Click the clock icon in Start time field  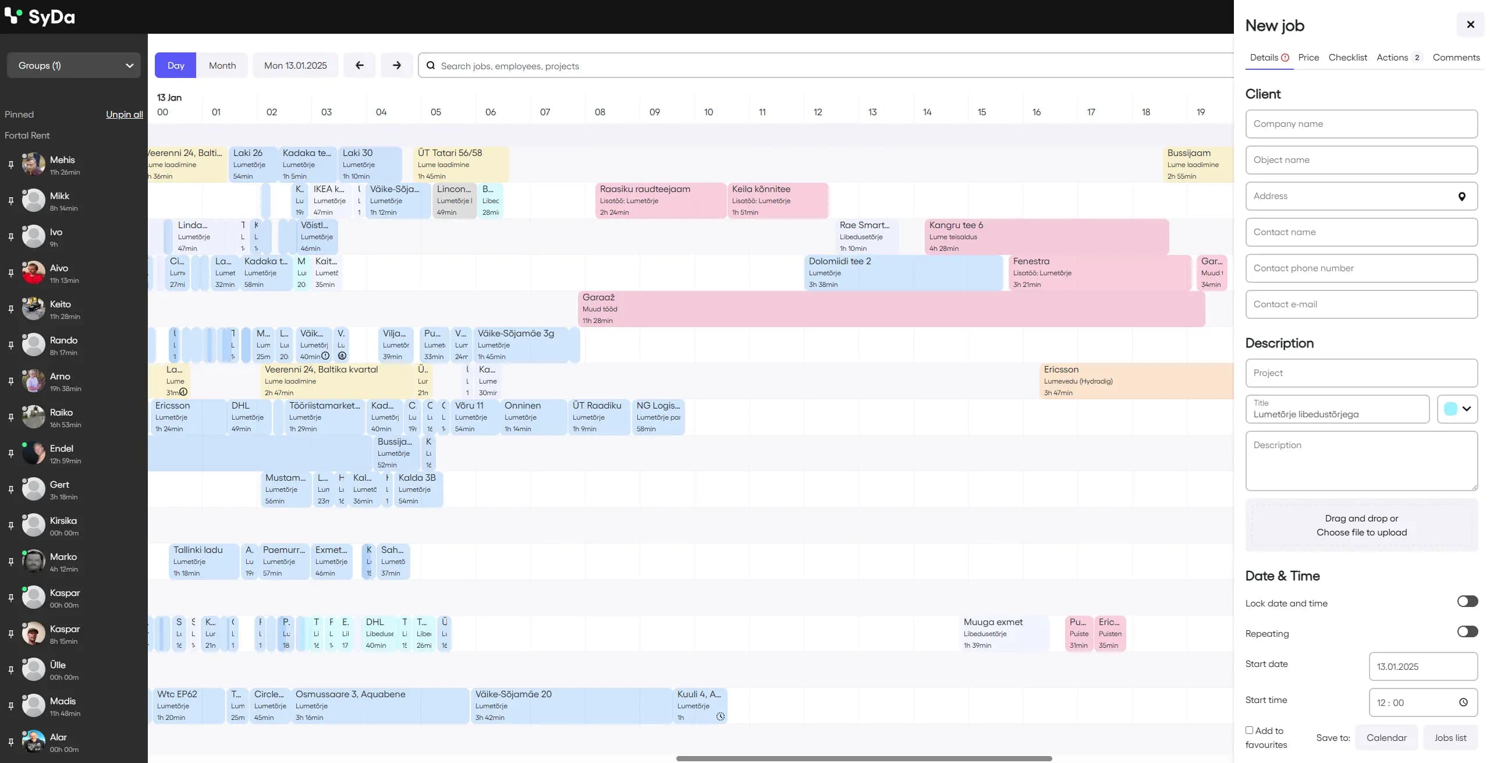tap(1463, 702)
